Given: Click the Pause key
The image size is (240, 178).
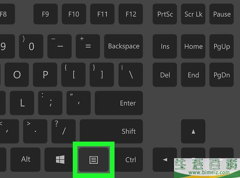Looking at the screenshot, I should 222,14.
